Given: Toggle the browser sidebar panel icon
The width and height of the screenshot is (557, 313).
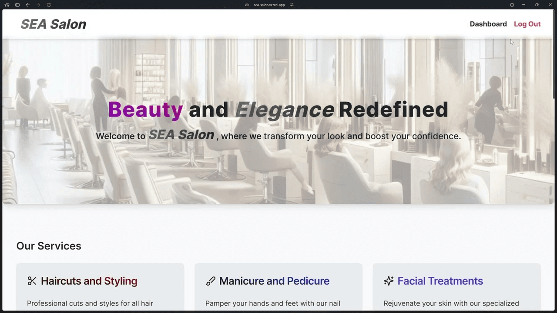Looking at the screenshot, I should pyautogui.click(x=17, y=5).
